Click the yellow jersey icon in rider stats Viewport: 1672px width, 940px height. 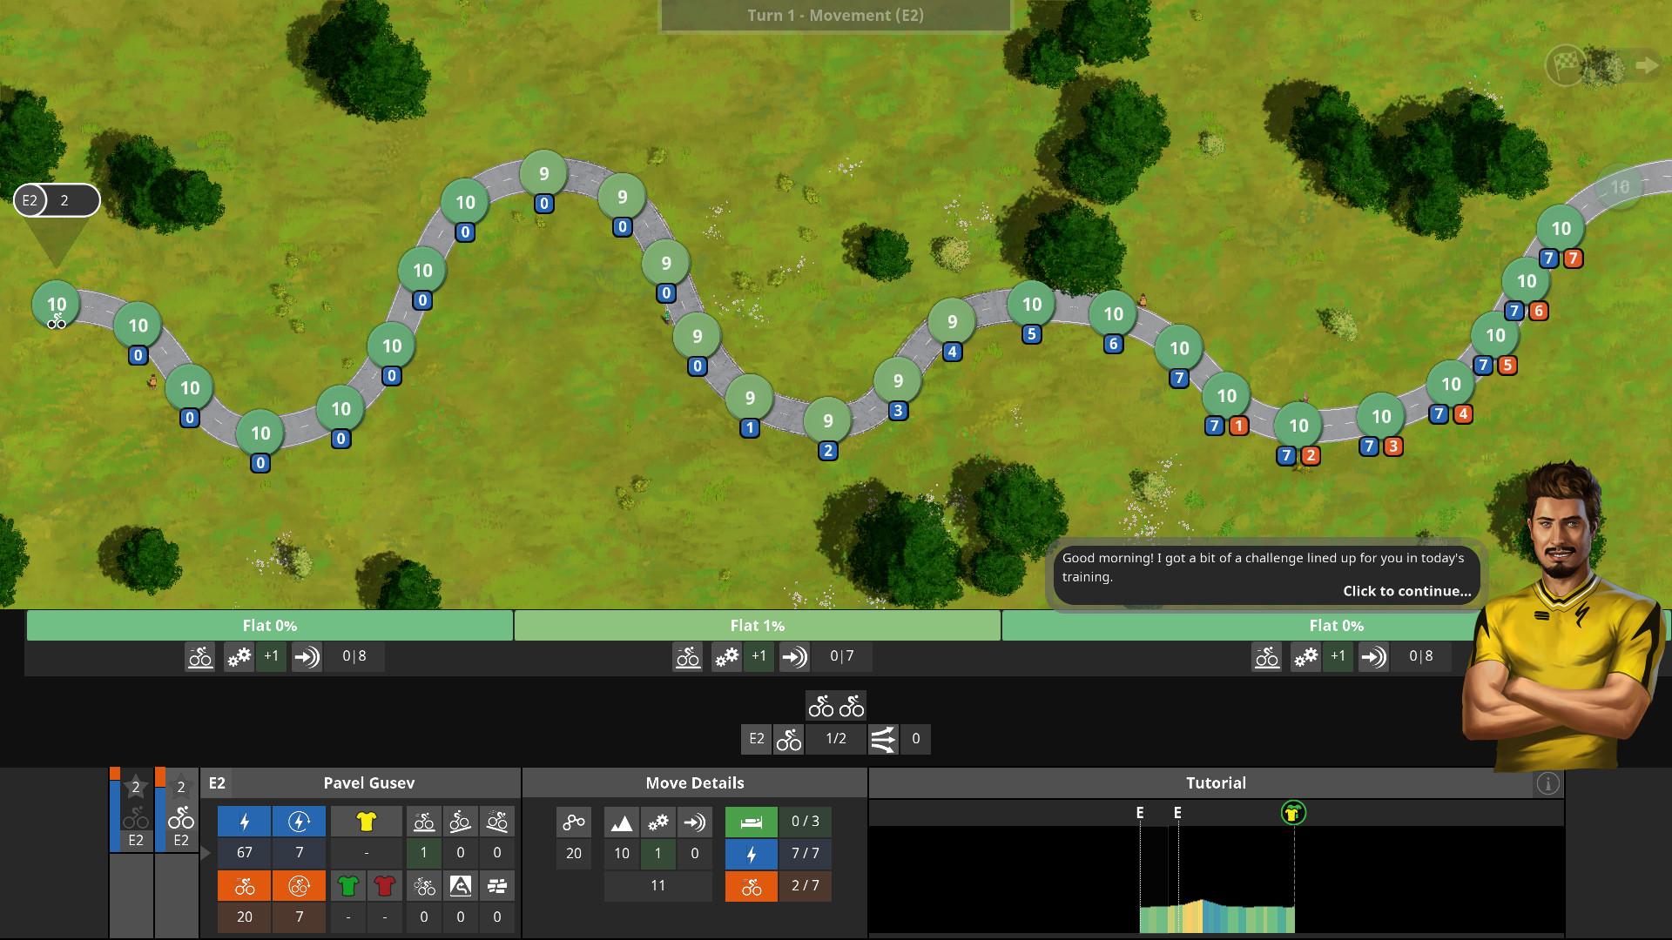(366, 821)
